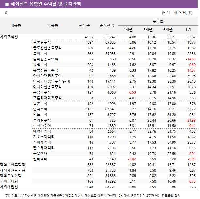
Task: Select the 에너지섹터 row label
Action: 42,131
